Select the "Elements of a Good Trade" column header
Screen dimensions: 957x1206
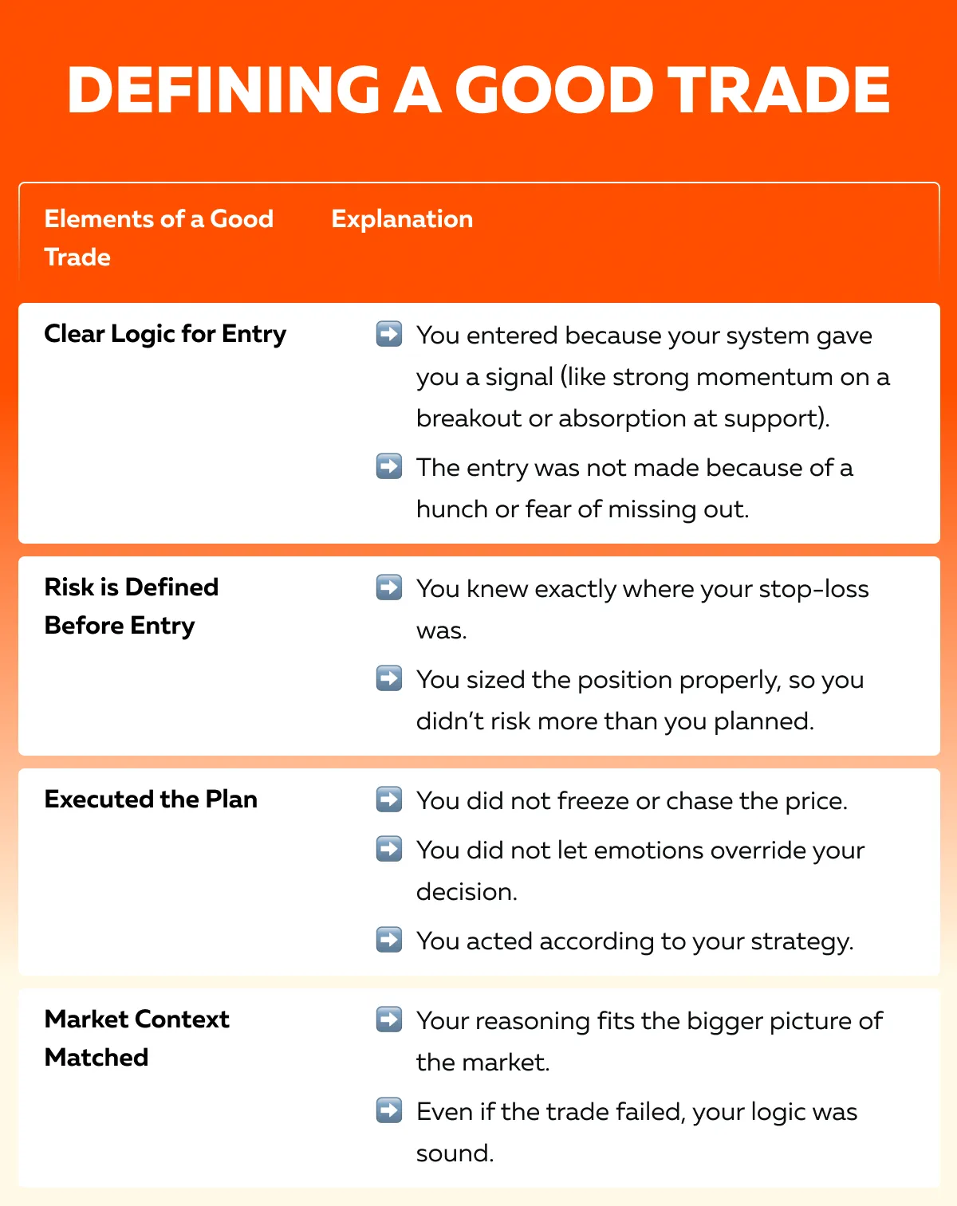point(159,238)
